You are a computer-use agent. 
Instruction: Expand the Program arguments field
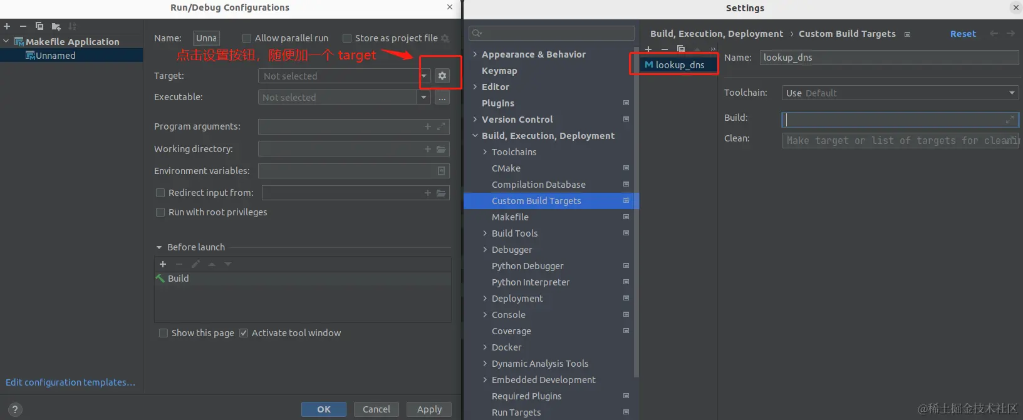[442, 126]
